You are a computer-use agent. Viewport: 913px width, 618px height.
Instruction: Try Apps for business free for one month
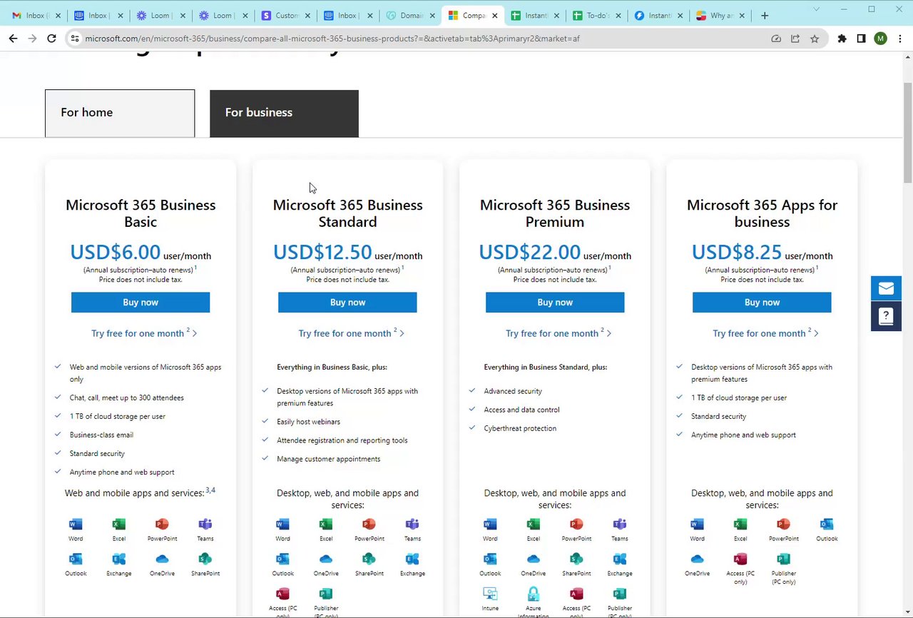point(765,333)
